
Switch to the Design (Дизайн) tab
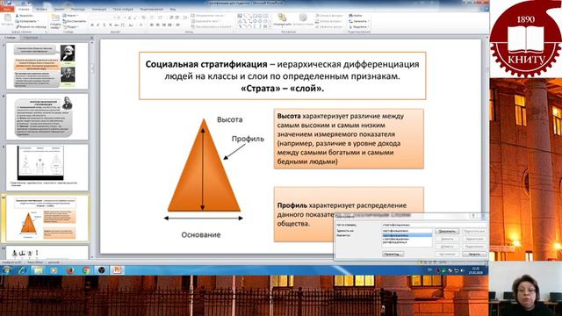tap(59, 9)
